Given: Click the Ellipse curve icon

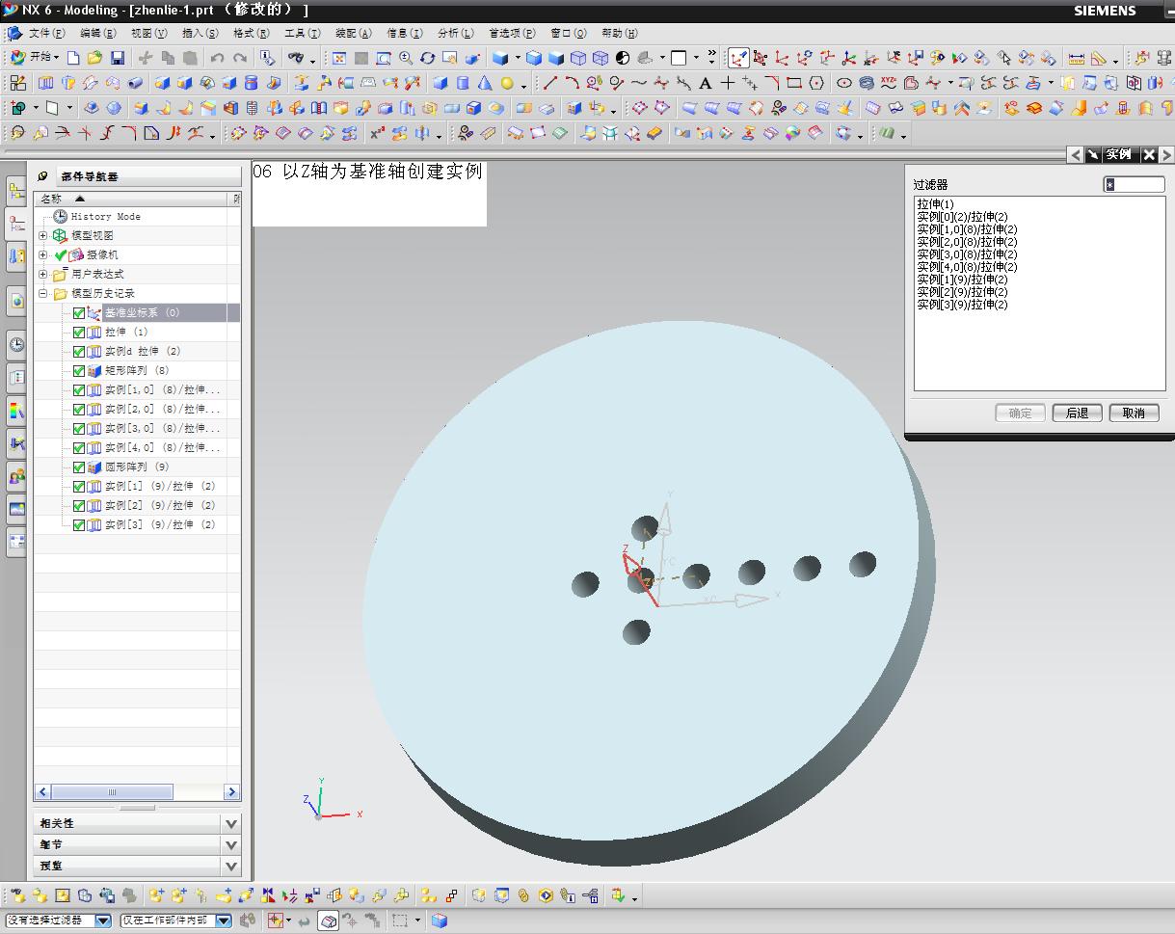Looking at the screenshot, I should 844,83.
